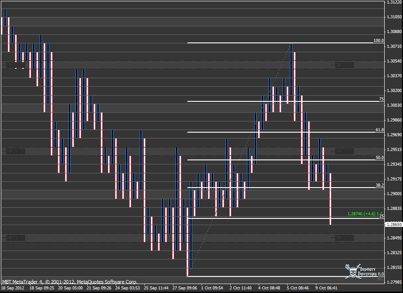Click the 18 Sep 09:25 time label
403x293 pixels.
pos(42,288)
